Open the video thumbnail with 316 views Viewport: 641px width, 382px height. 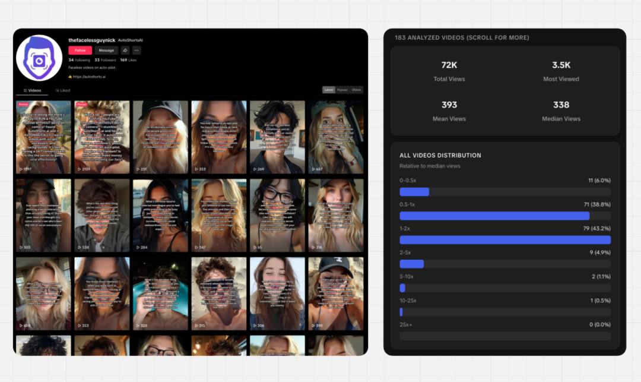pyautogui.click(x=335, y=215)
